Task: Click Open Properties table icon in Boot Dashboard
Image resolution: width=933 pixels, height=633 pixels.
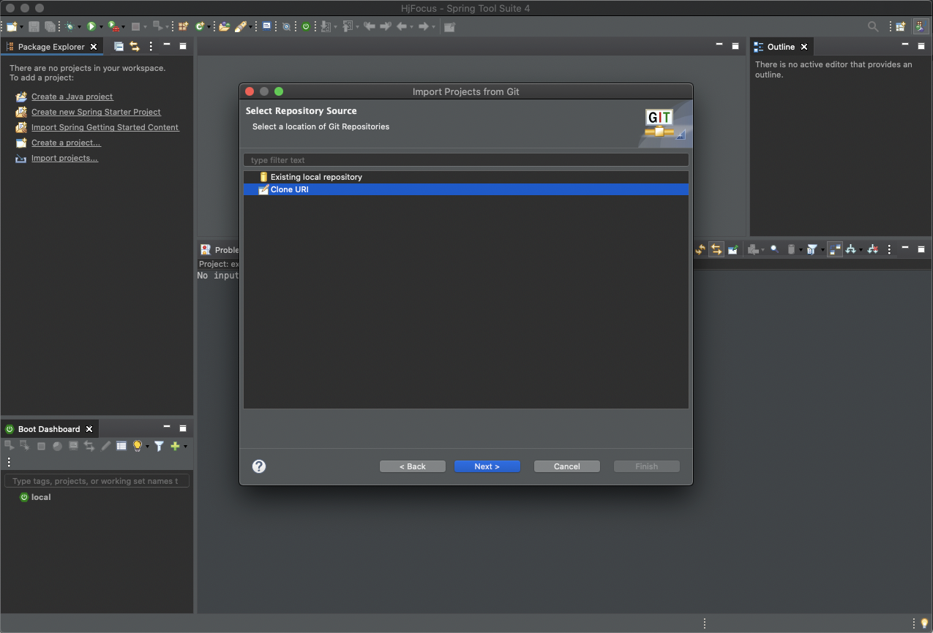Action: (121, 446)
